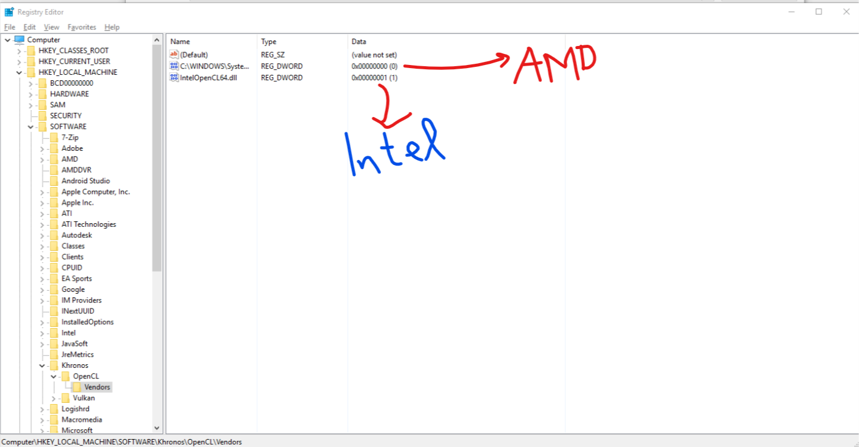
Task: Select the Apple Computer, Inc. key
Action: point(96,192)
